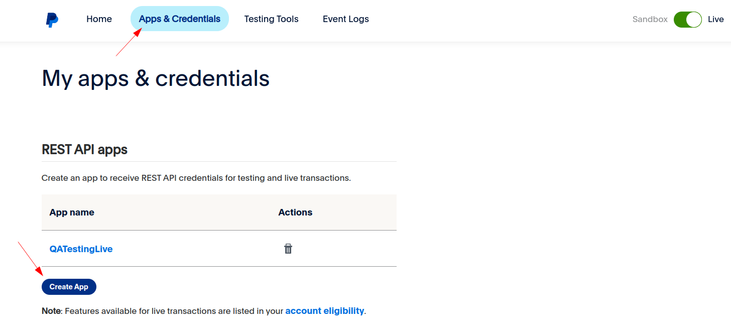The image size is (731, 330).
Task: Click the REST API apps section heading
Action: pyautogui.click(x=84, y=150)
